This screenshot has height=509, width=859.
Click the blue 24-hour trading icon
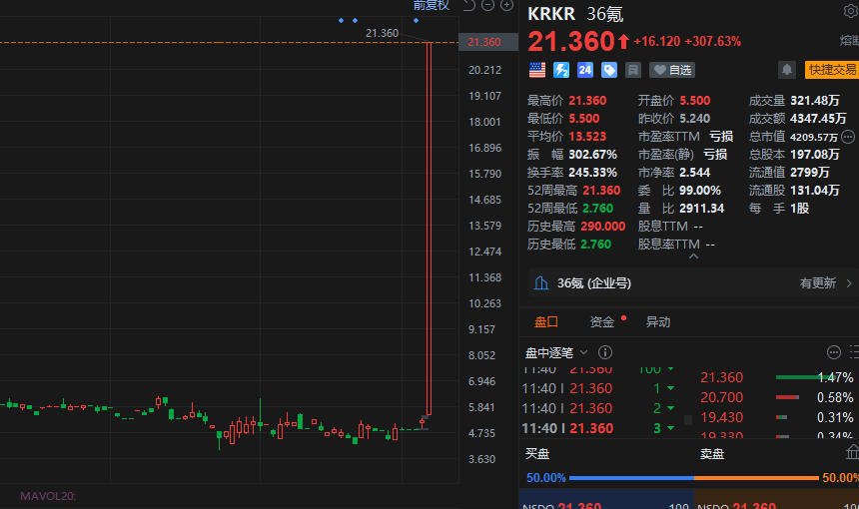[585, 70]
